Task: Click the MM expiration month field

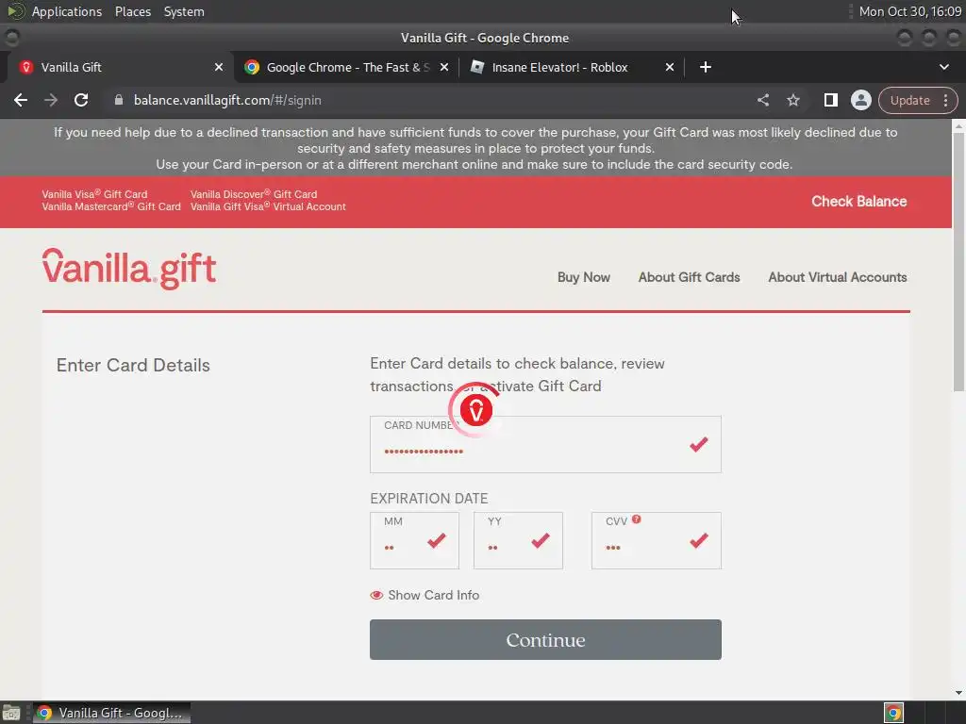Action: pyautogui.click(x=414, y=540)
